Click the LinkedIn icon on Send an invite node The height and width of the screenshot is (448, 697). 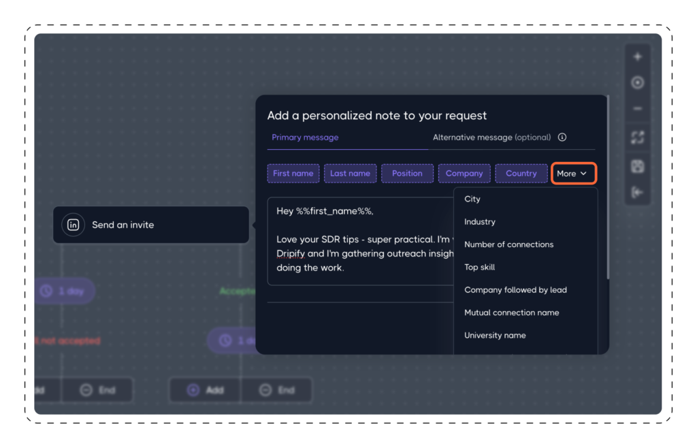(72, 224)
